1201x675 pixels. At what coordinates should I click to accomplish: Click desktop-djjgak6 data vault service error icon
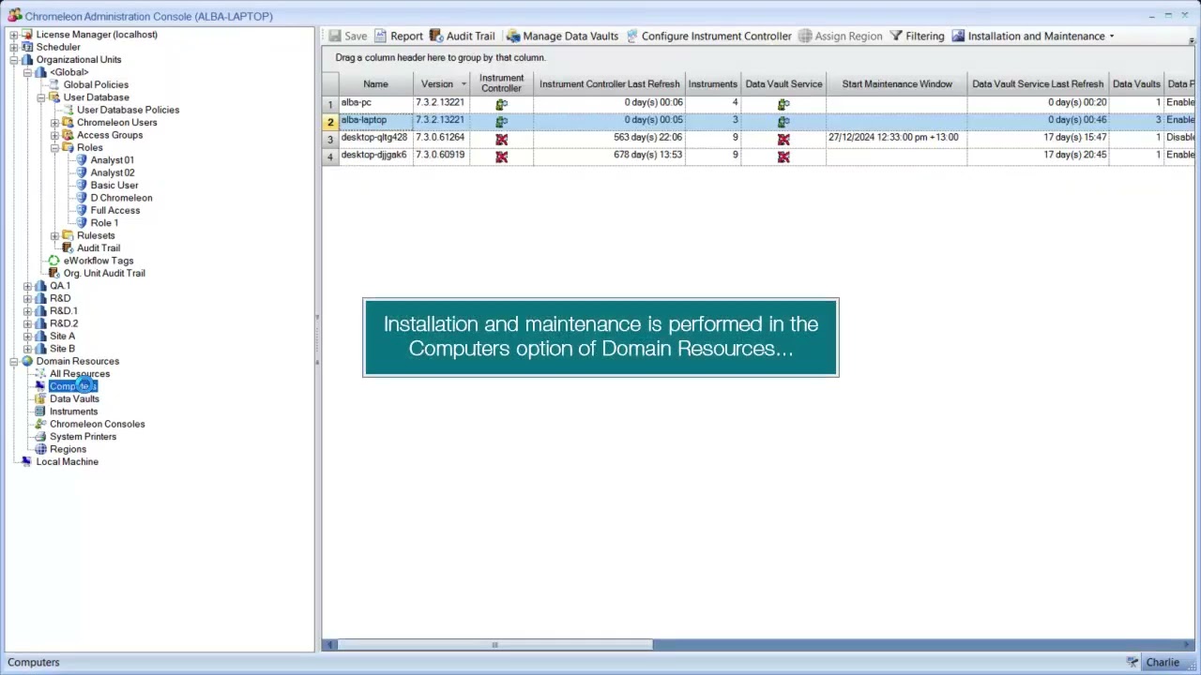click(783, 157)
